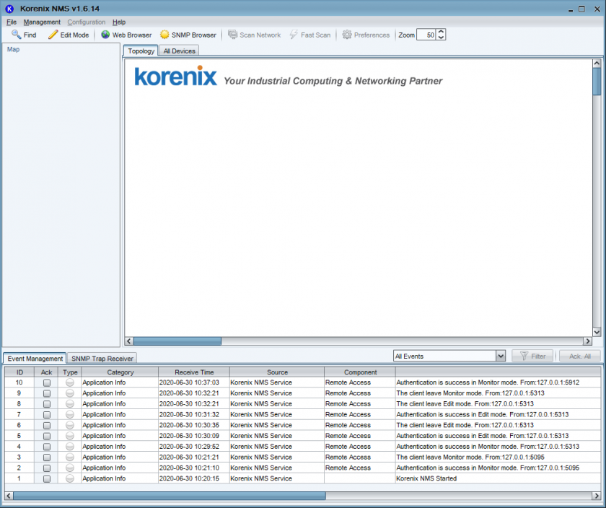Click the type icon for event 9

[70, 393]
